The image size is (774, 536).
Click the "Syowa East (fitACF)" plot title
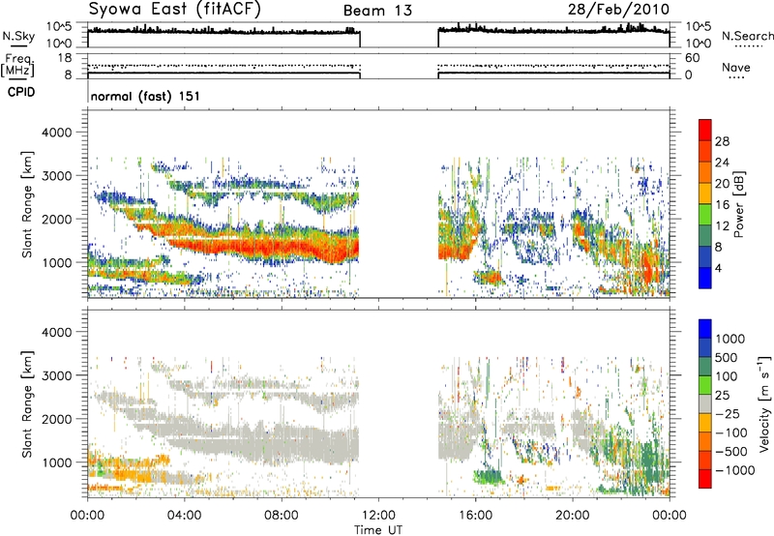tap(175, 10)
